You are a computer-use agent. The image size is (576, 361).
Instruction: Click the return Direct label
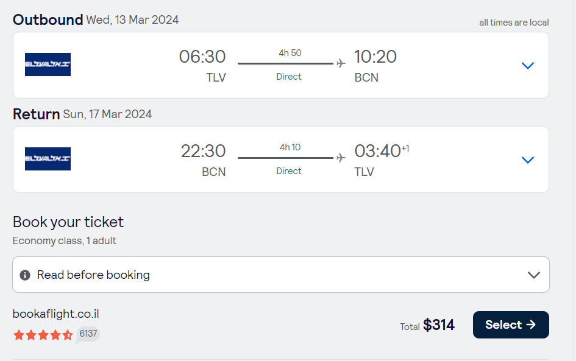289,171
